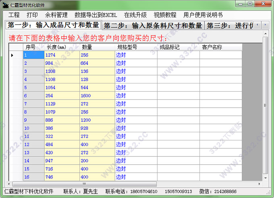Switch to the partially visible 第三步 tab
This screenshot has width=274, height=198.
click(229, 26)
